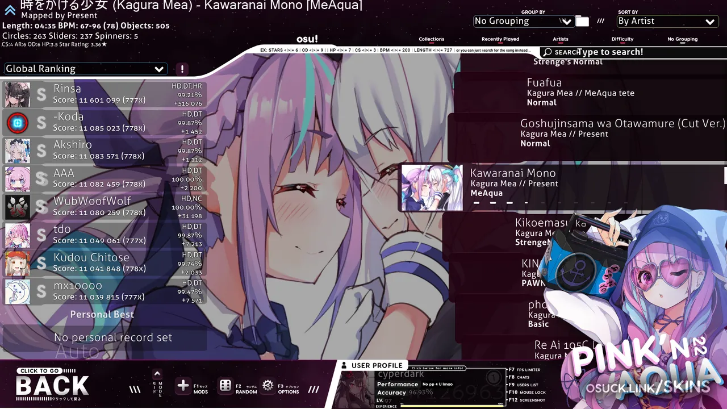Select the Strenge's Normal difficulty entry
Screen dimensions: 727x409
tap(568, 61)
